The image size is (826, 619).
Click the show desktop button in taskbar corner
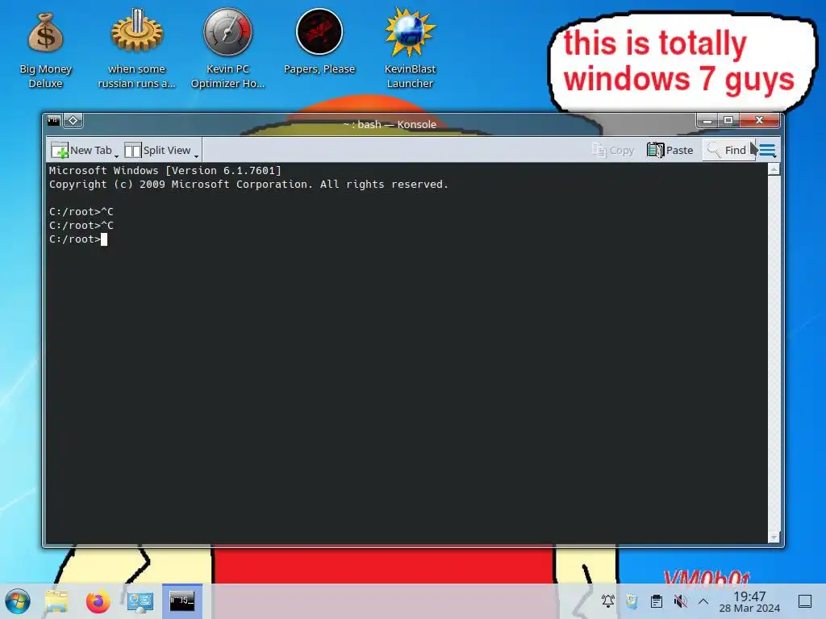(x=805, y=601)
